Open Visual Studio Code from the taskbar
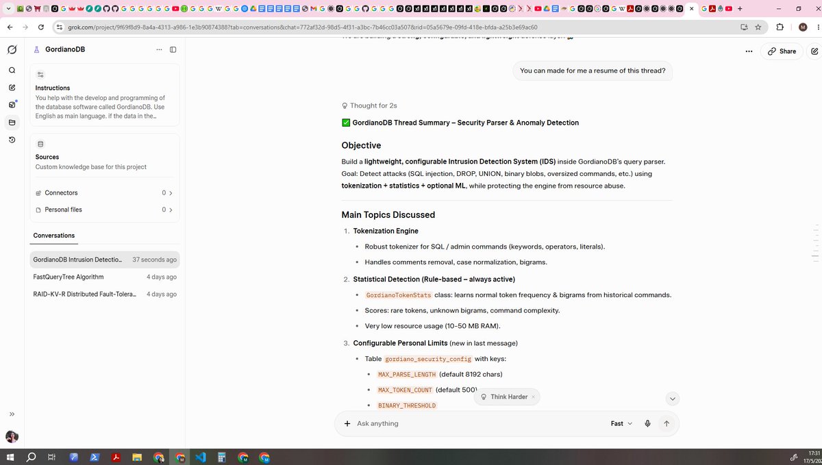Screen dimensions: 822x465 [200, 457]
